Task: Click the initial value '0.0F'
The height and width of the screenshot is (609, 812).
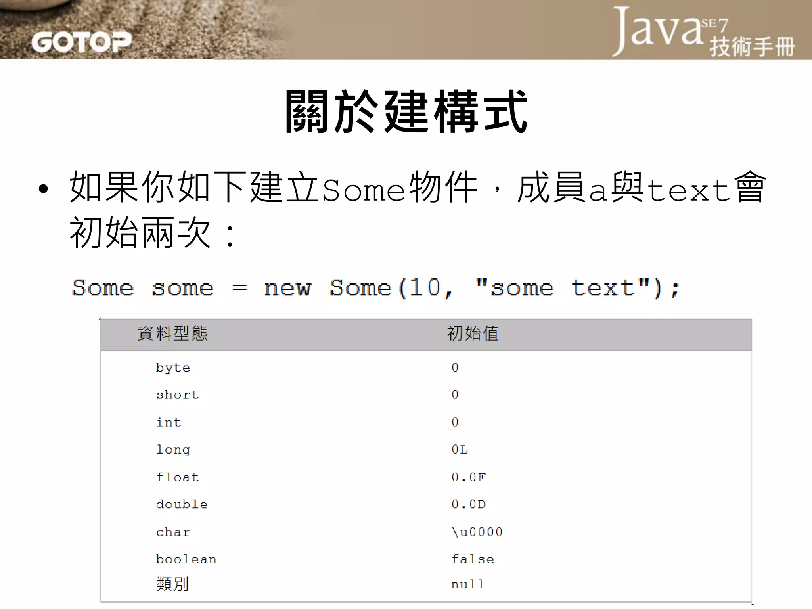Action: pyautogui.click(x=468, y=477)
